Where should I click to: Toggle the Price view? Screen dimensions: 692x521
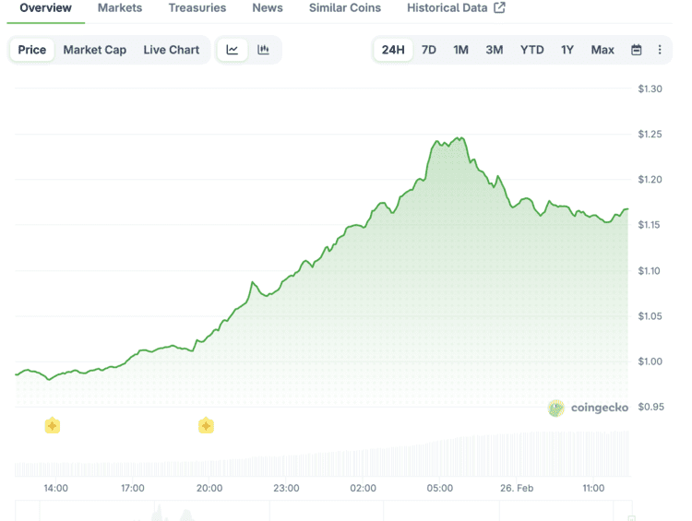click(31, 50)
